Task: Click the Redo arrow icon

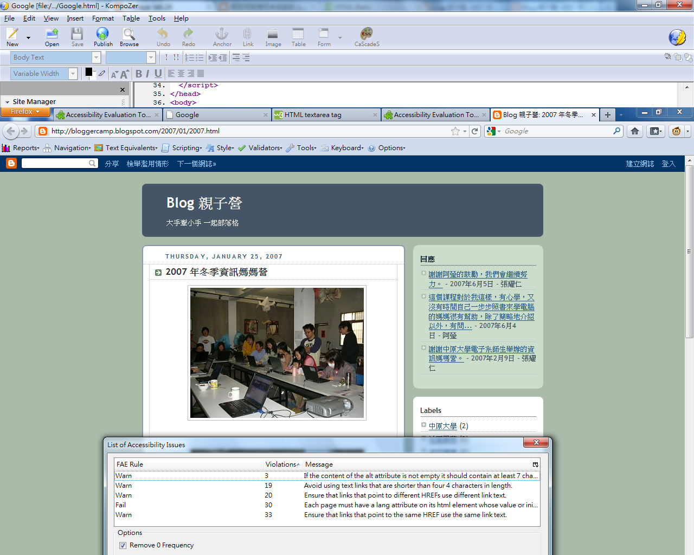Action: [188, 37]
